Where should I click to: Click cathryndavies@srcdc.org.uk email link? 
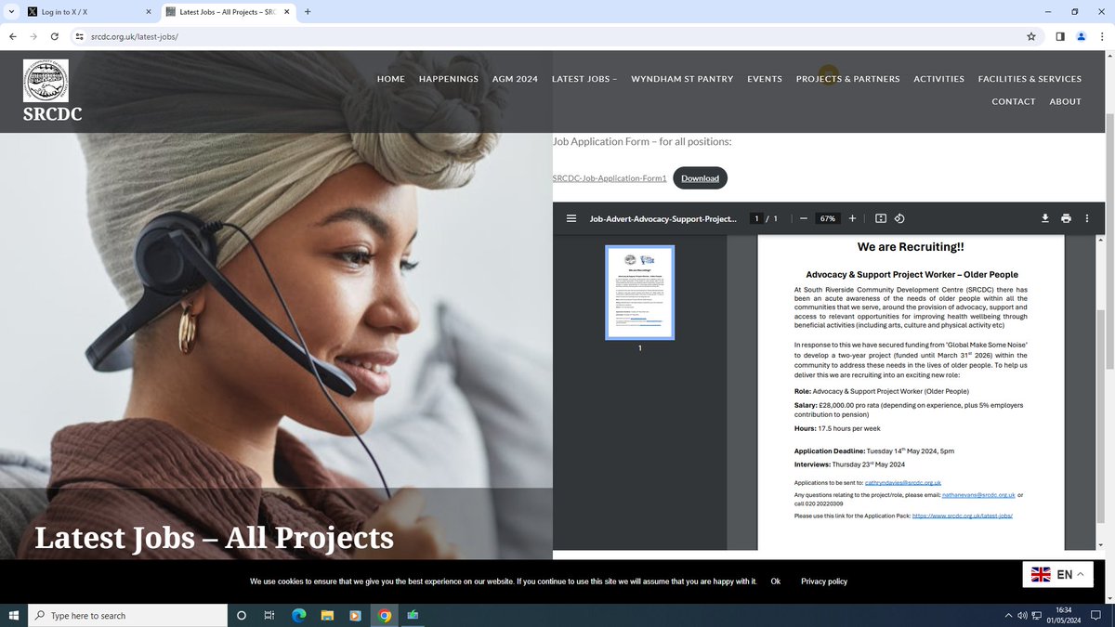point(903,483)
